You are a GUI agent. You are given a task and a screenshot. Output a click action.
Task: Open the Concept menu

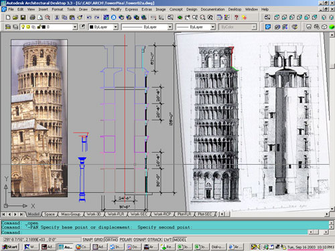pyautogui.click(x=176, y=9)
